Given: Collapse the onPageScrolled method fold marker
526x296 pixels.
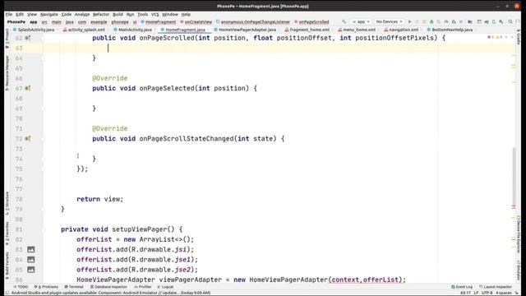Looking at the screenshot, I should pyautogui.click(x=43, y=38).
